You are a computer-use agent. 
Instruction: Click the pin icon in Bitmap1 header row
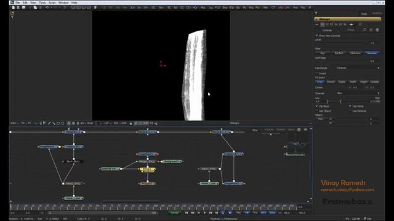coord(352,25)
